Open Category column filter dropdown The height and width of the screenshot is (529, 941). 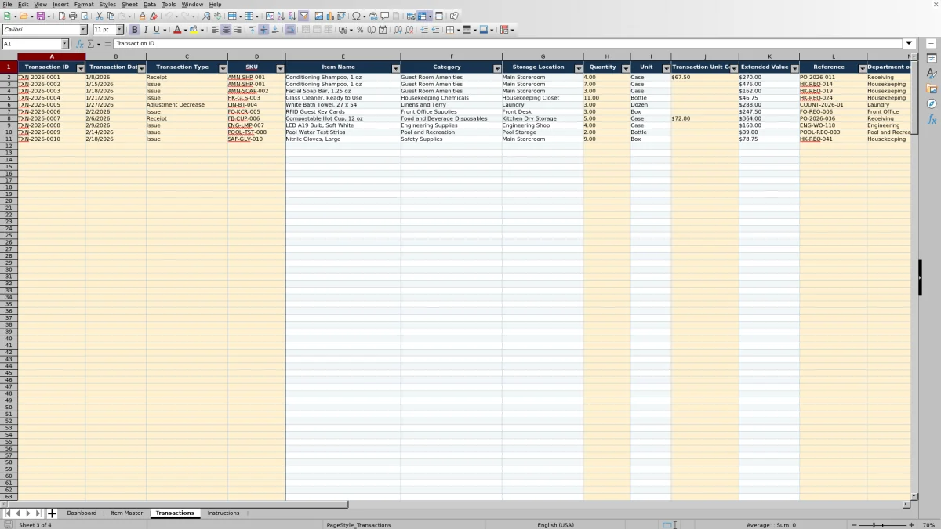coord(497,69)
